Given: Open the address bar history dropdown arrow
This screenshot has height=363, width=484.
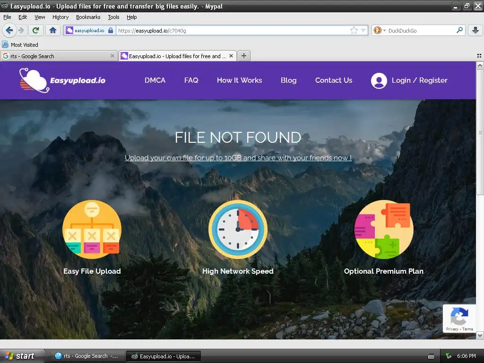Looking at the screenshot, I should click(x=363, y=30).
